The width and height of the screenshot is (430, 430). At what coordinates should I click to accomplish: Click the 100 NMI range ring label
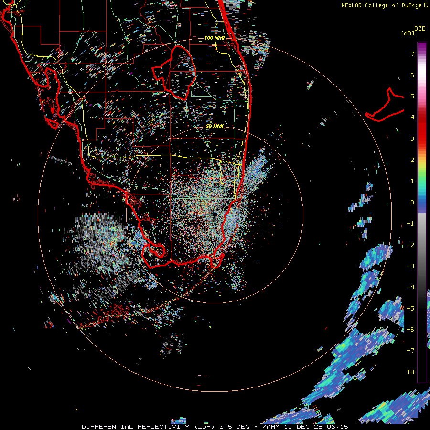click(215, 38)
